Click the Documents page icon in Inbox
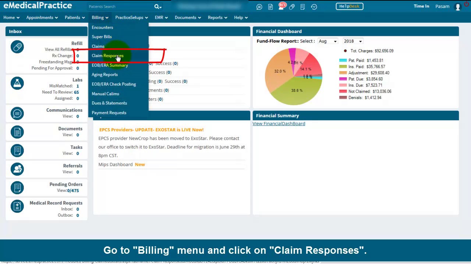This screenshot has width=471, height=264. tap(17, 132)
